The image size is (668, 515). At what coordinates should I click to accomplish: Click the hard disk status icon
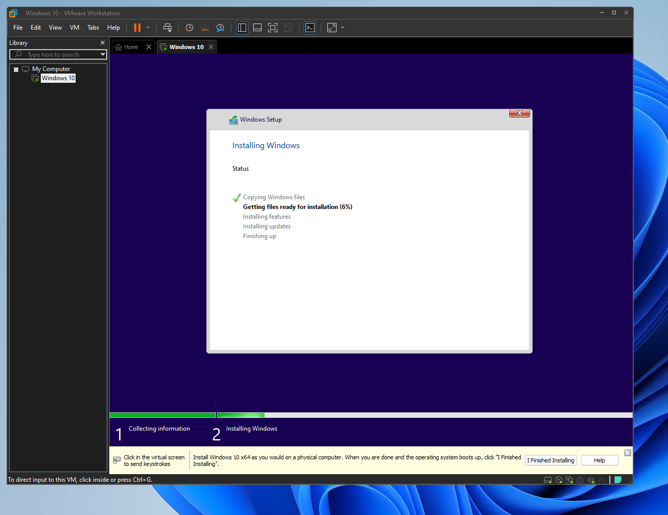tap(548, 480)
